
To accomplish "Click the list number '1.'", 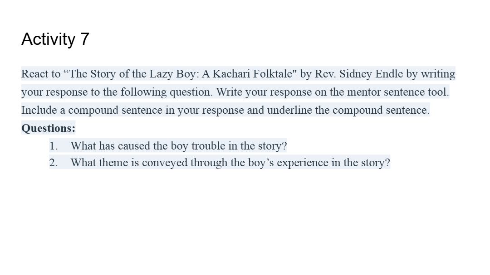I will tap(54, 146).
